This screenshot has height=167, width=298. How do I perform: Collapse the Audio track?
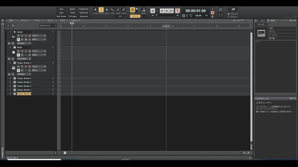coord(53,32)
